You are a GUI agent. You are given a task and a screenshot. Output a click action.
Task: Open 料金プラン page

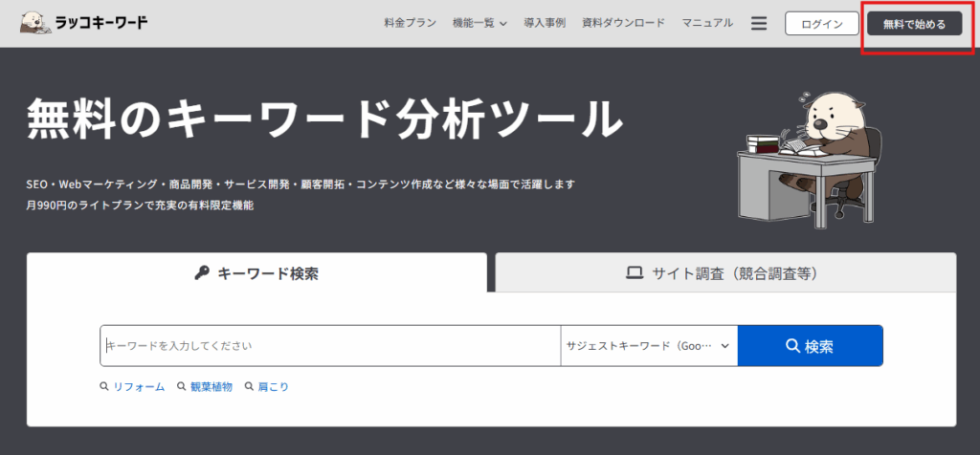(410, 23)
